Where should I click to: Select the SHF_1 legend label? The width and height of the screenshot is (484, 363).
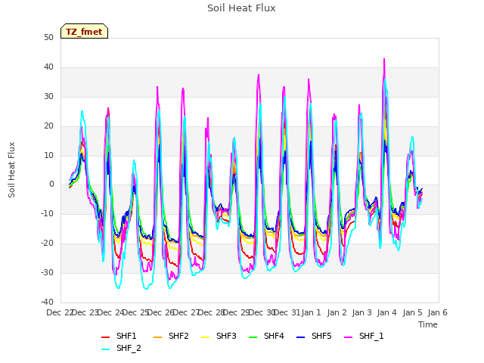coord(371,336)
